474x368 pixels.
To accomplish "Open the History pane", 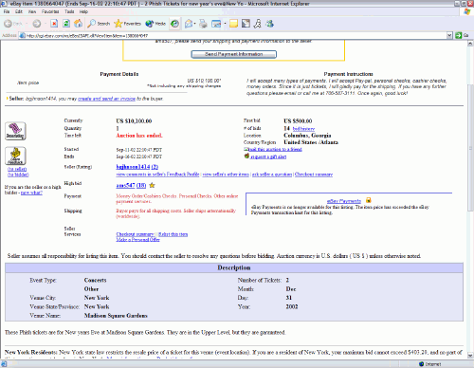I will pos(174,24).
